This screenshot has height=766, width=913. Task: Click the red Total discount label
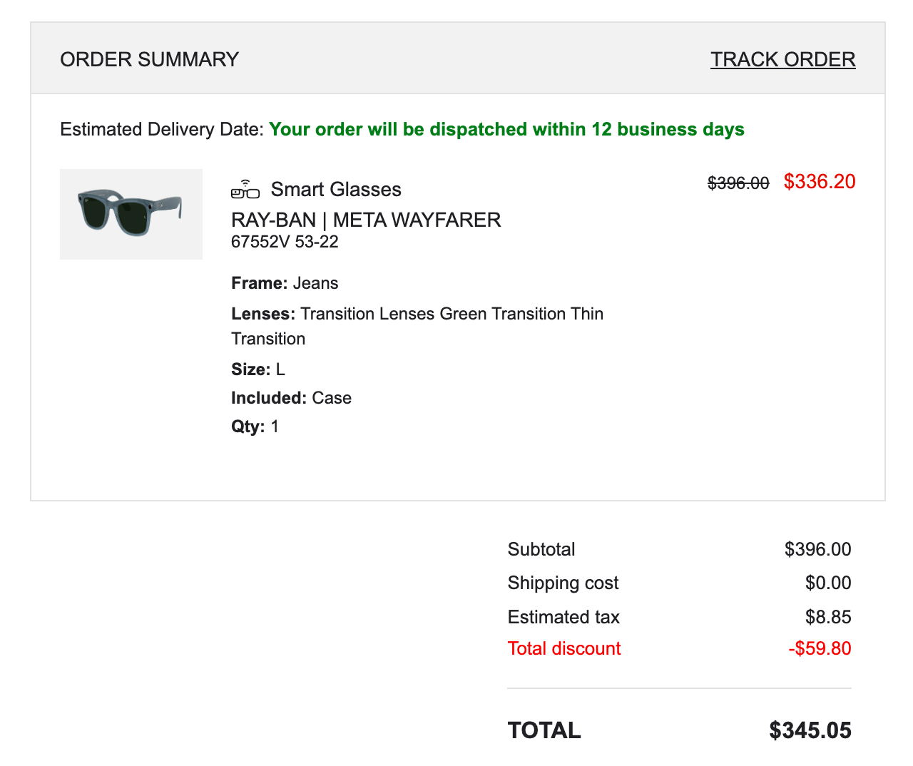[x=564, y=648]
